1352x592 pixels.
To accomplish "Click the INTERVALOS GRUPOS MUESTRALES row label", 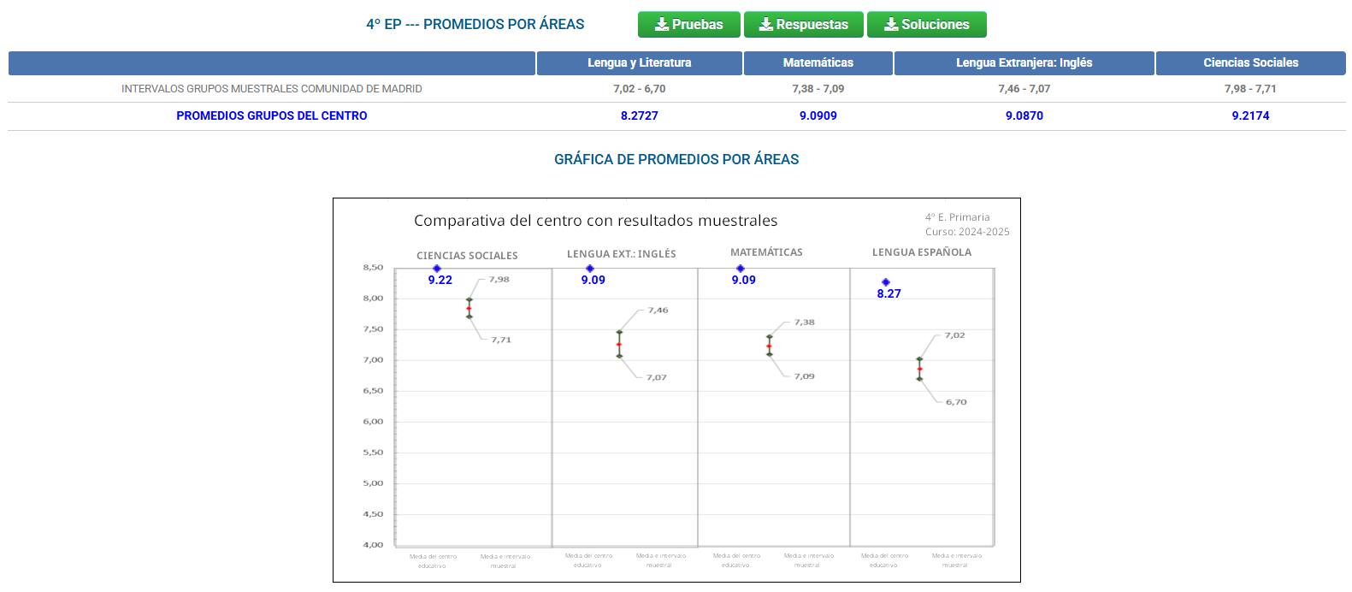I will 272,89.
